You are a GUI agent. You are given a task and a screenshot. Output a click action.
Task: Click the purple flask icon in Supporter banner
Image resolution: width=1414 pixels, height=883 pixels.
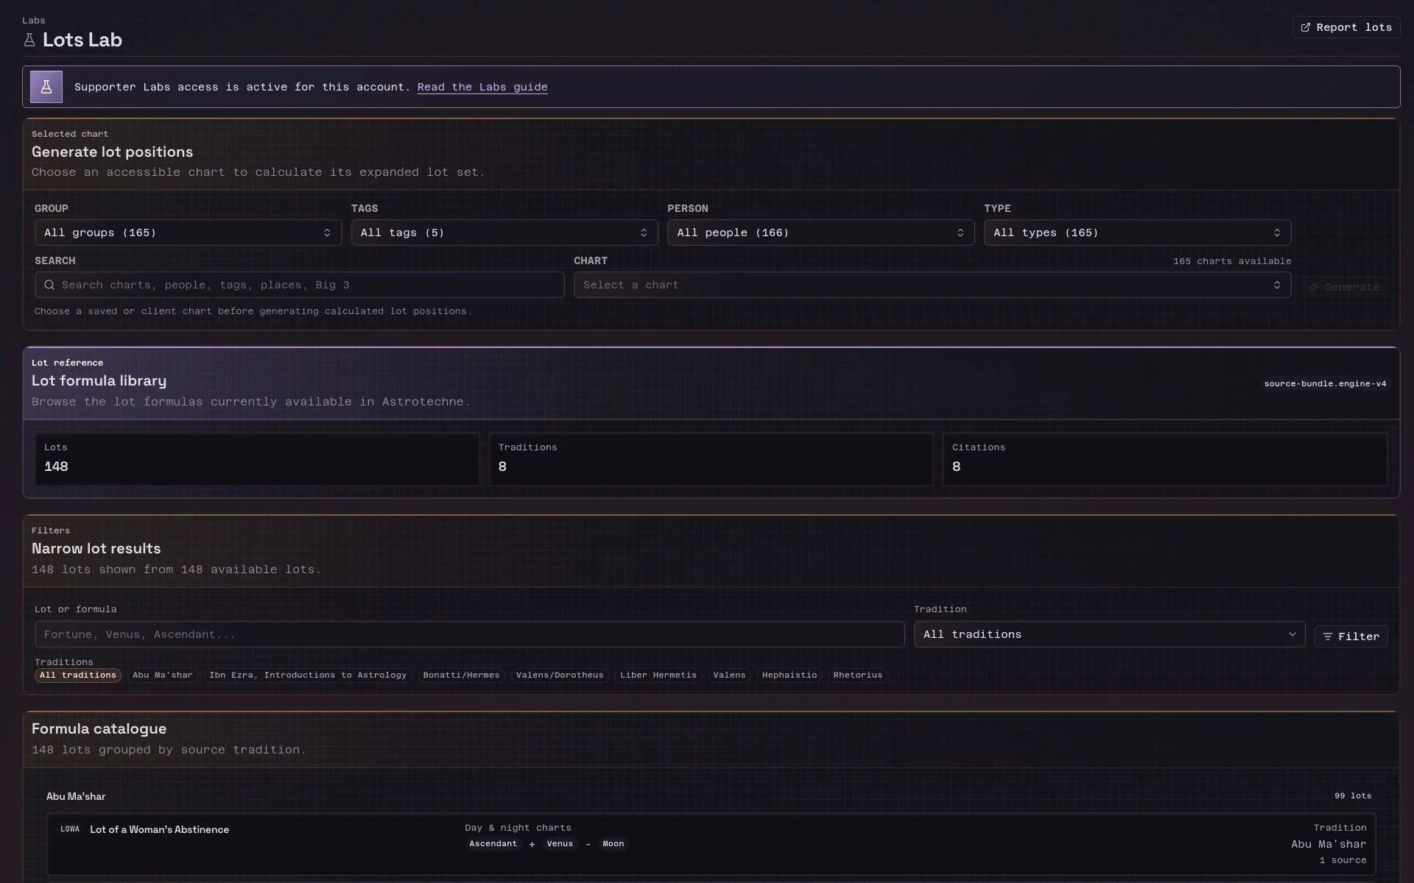(x=46, y=87)
